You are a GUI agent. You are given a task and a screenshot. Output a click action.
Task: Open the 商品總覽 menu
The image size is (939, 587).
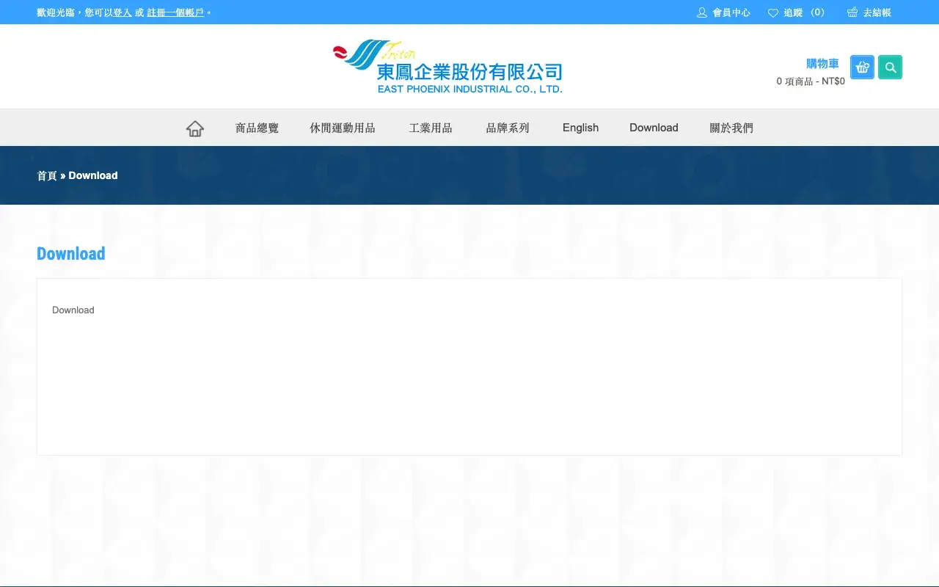click(257, 128)
